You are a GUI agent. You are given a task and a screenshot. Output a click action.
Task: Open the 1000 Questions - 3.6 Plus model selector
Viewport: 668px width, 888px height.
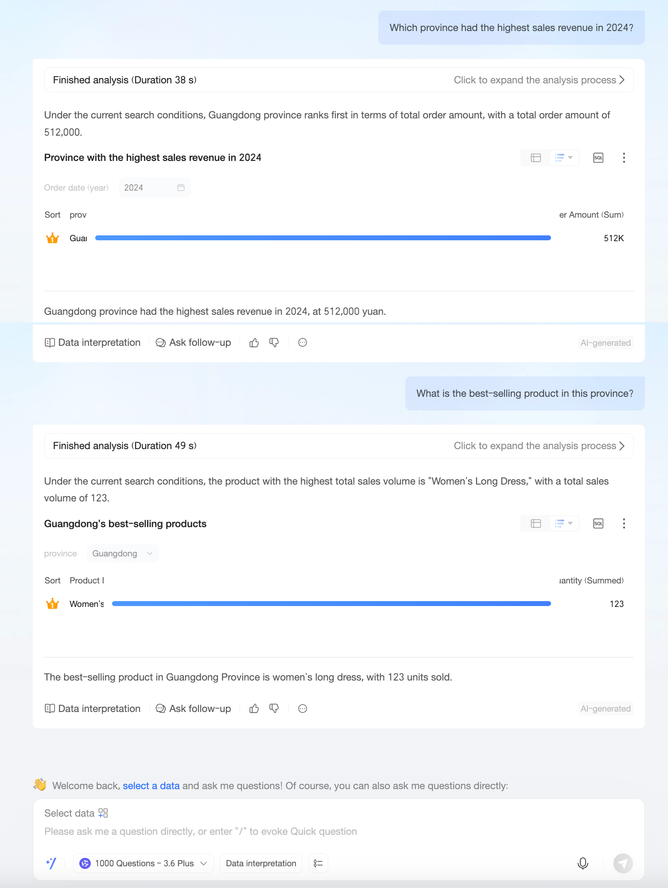click(144, 863)
